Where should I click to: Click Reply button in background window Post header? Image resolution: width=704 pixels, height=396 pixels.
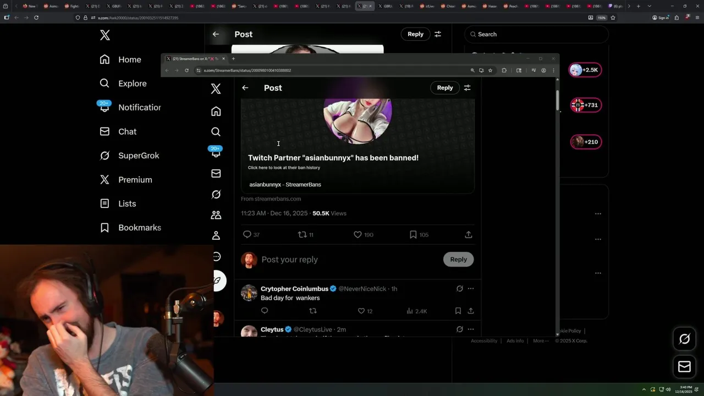416,34
